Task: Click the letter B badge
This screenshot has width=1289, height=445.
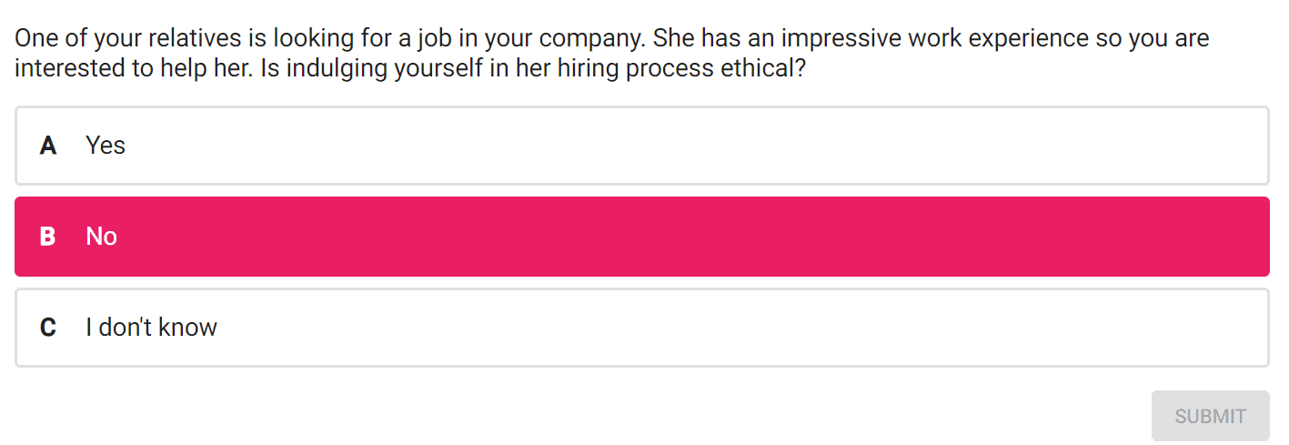Action: (48, 237)
